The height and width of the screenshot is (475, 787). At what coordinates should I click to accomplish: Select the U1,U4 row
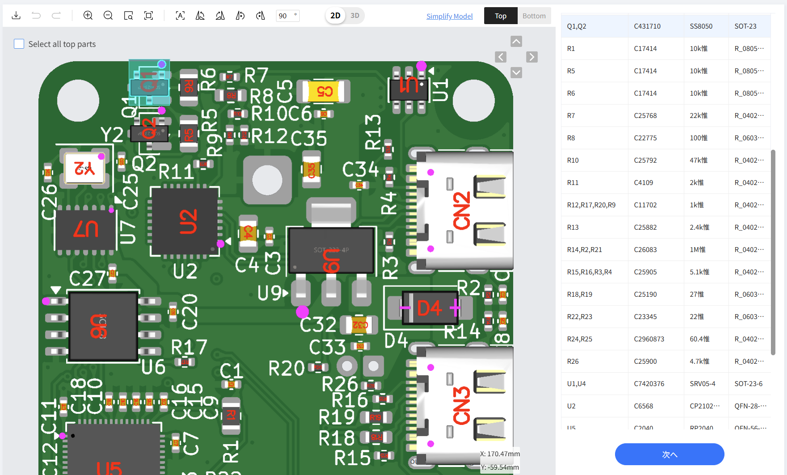666,383
